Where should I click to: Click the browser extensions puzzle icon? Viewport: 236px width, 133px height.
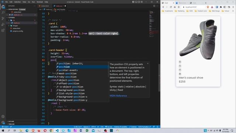pos(221,7)
